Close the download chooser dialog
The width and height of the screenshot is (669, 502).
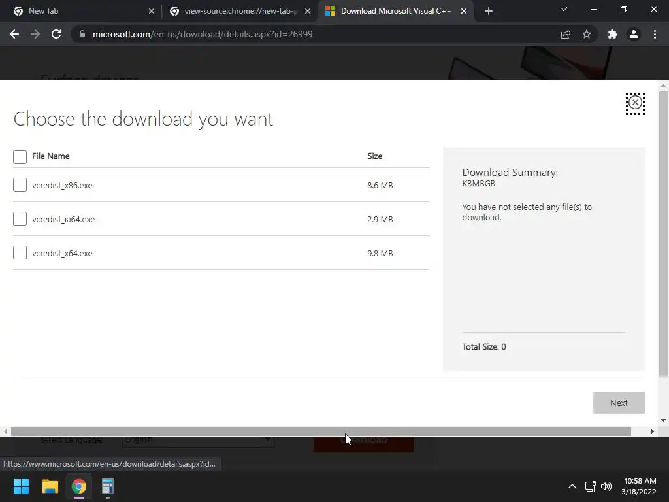click(635, 103)
